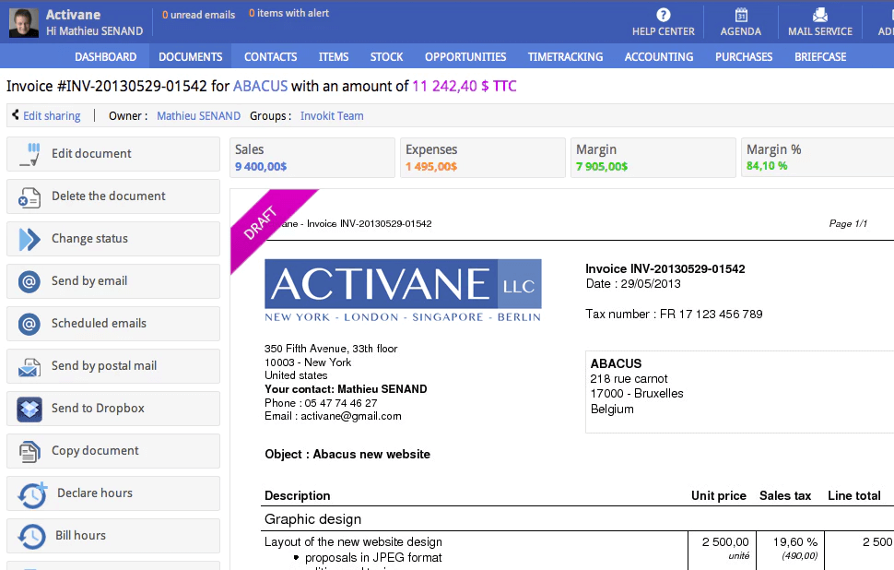Open the Purchases tab
Screen dimensions: 894x570
tap(744, 56)
